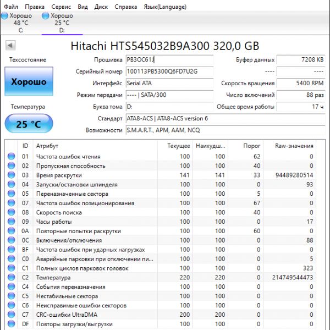The width and height of the screenshot is (330, 330).
Task: Click status icon for Время раскрутки
Action: coord(11,175)
